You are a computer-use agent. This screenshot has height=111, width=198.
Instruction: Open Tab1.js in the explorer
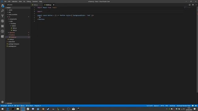click(x=18, y=28)
